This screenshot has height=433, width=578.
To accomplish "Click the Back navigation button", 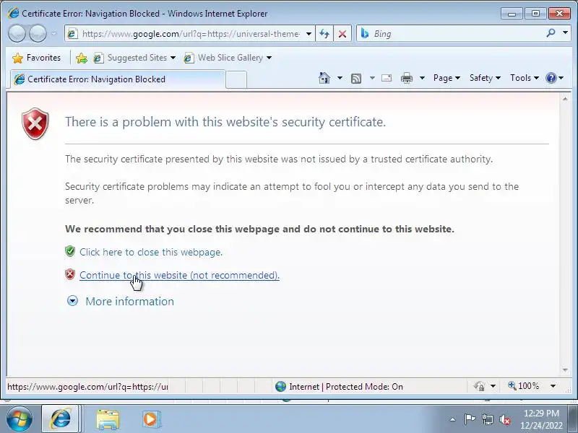I will pos(17,33).
